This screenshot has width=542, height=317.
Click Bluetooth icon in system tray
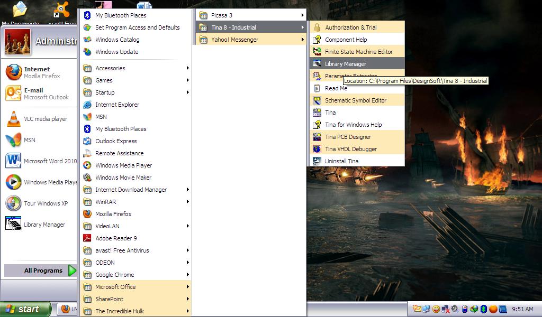[484, 309]
